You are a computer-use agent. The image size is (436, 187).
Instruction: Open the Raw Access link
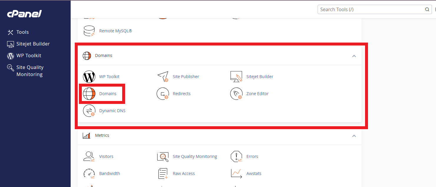(184, 173)
